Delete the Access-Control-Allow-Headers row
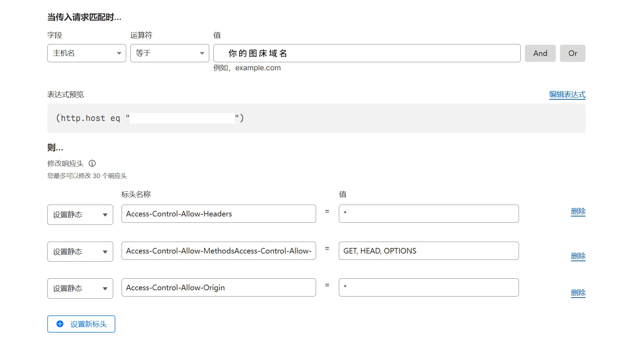This screenshot has height=342, width=643. pyautogui.click(x=578, y=211)
